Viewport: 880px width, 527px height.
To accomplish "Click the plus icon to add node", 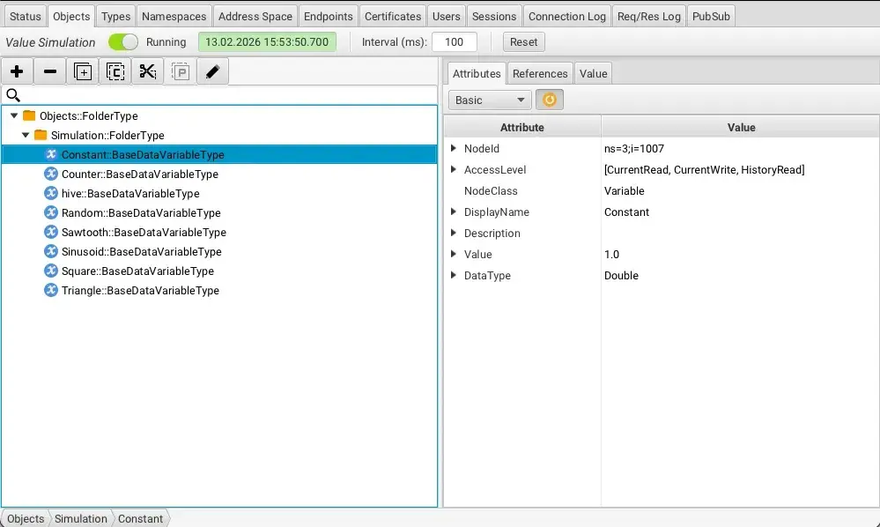I will (17, 71).
